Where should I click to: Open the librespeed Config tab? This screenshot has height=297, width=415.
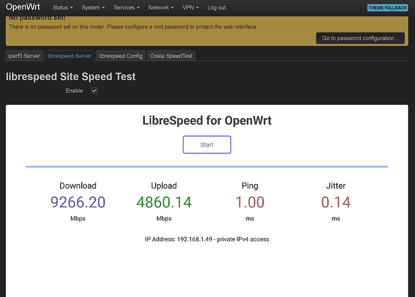click(121, 56)
